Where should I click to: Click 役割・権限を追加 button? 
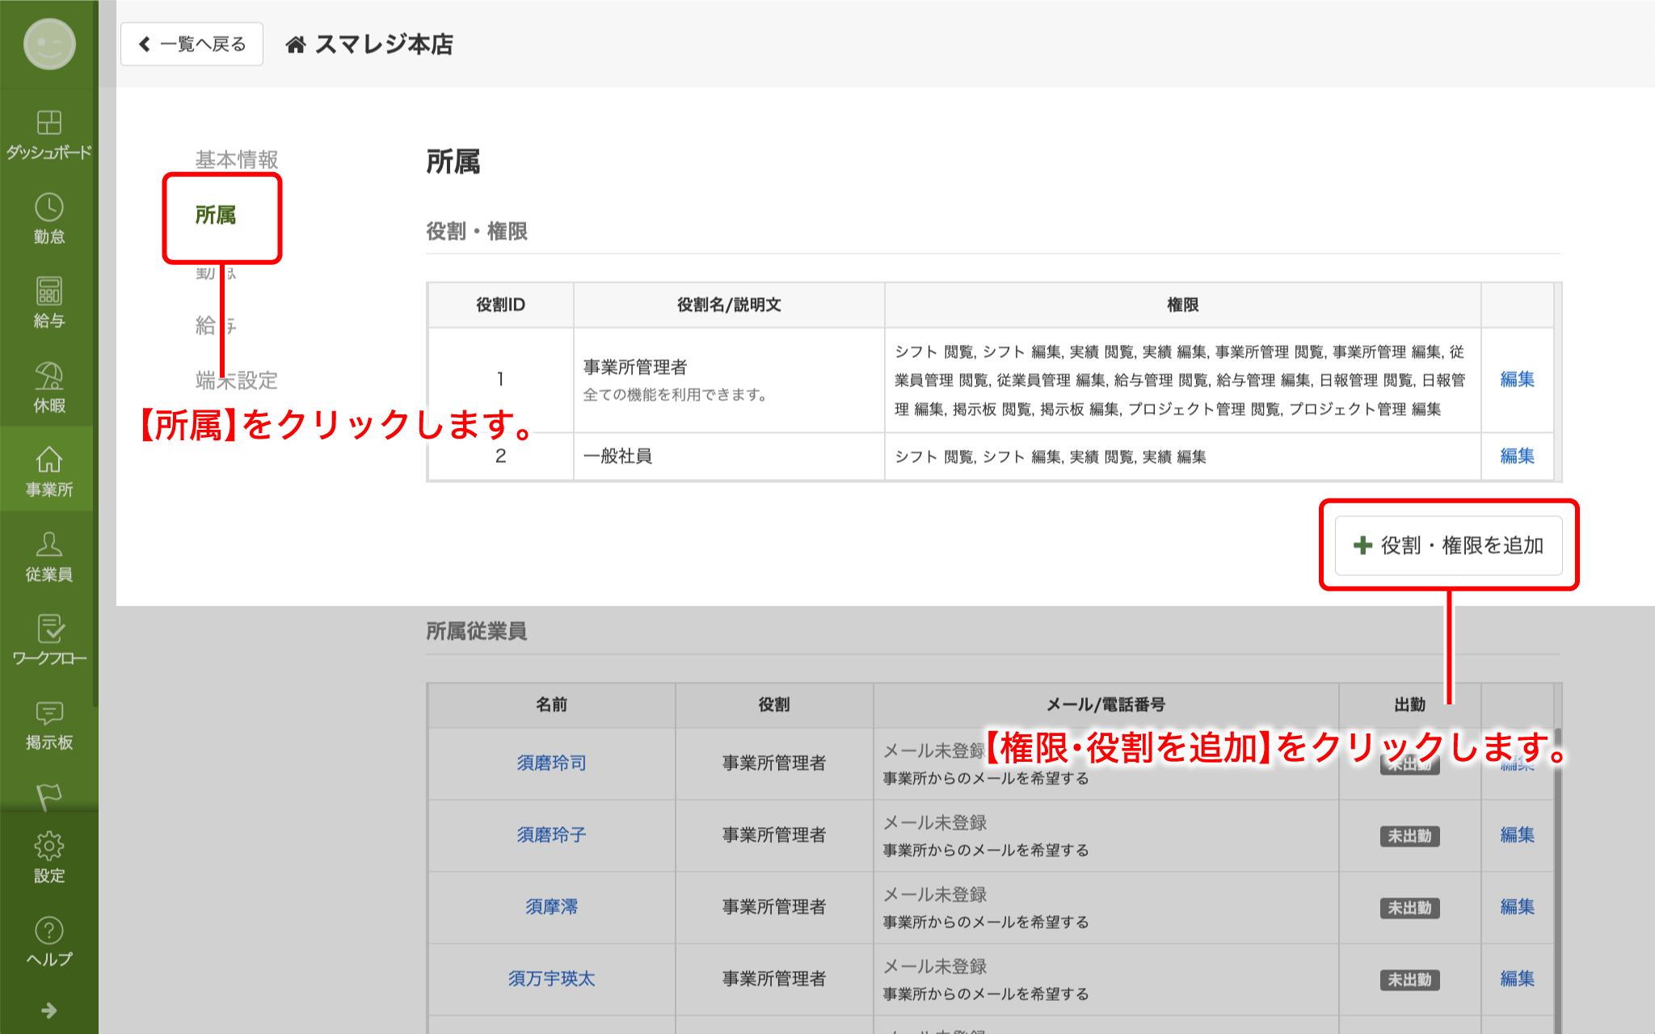(x=1448, y=545)
